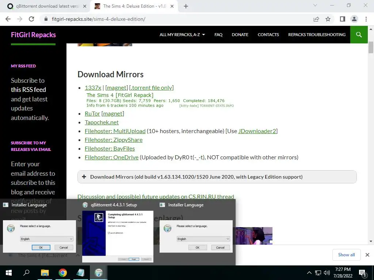Open the Chrome side panel icon

coord(343,19)
